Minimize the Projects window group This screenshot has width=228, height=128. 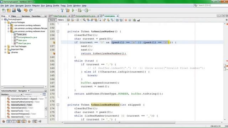(x=46, y=16)
